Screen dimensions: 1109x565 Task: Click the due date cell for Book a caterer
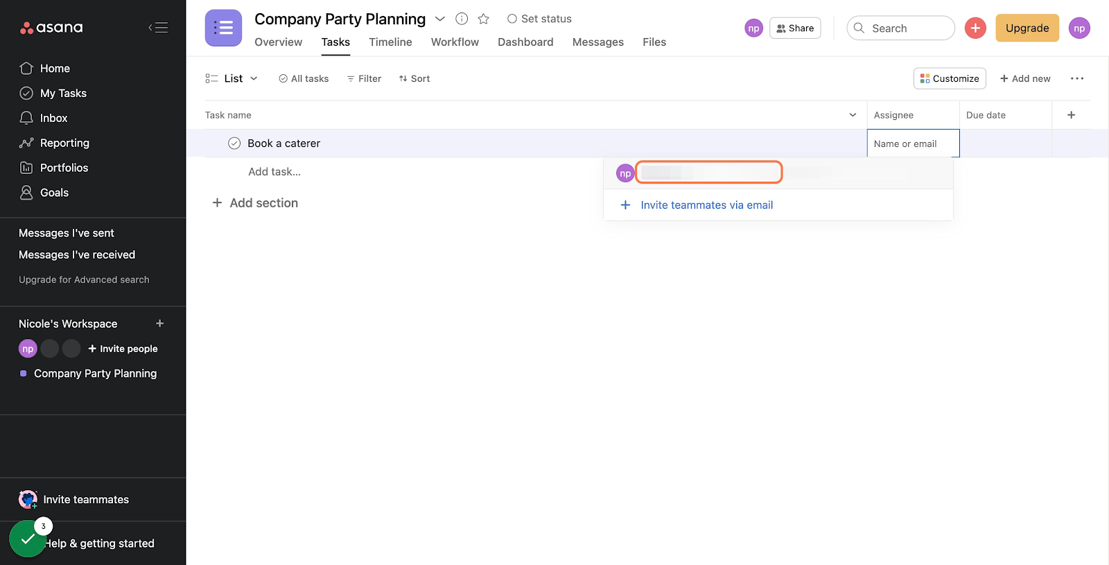point(1006,144)
